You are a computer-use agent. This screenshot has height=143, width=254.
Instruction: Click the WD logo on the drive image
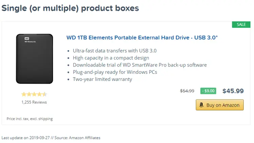[27, 38]
